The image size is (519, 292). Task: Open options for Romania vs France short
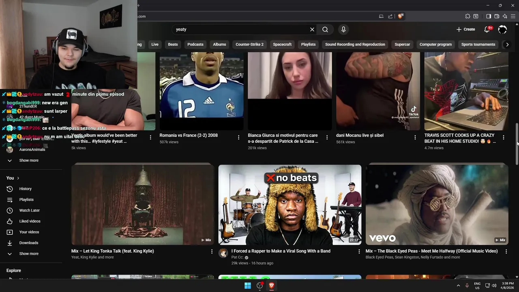238,137
